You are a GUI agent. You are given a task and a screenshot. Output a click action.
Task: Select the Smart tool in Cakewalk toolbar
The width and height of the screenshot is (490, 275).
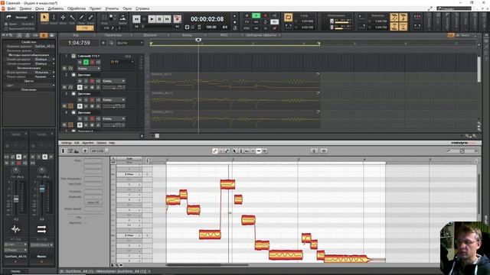pos(44,18)
